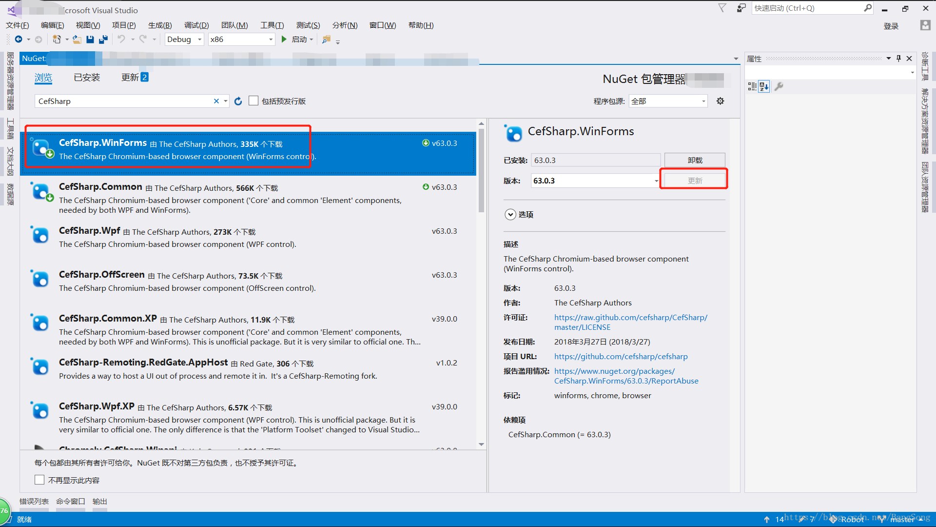Image resolution: width=936 pixels, height=527 pixels.
Task: Select the CefSharp.Common package row
Action: click(248, 198)
